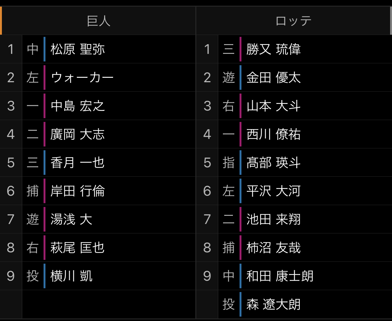Select cleanup hitter 廣岡 大志
This screenshot has width=392, height=321.
click(78, 134)
